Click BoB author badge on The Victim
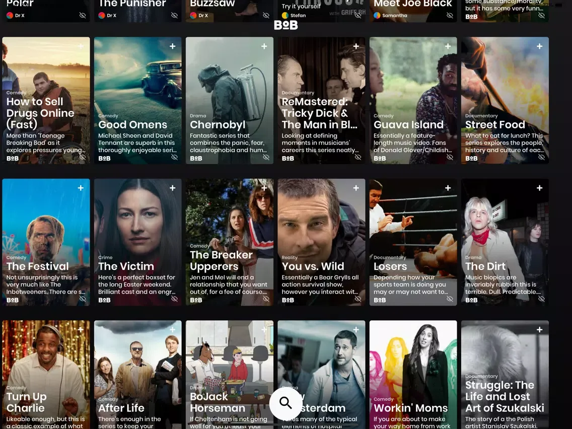 pyautogui.click(x=104, y=300)
